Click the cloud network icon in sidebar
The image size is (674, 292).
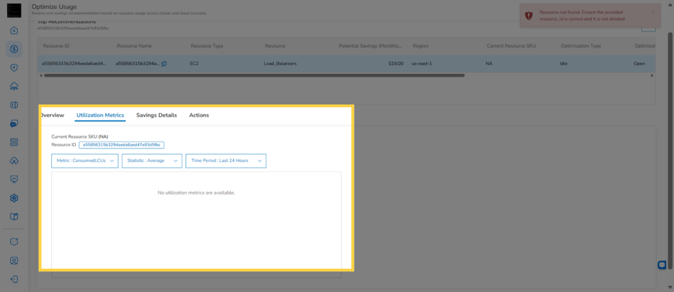coord(15,86)
